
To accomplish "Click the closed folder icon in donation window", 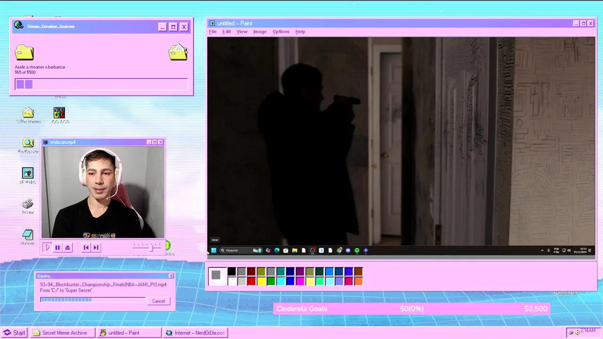I will click(24, 52).
